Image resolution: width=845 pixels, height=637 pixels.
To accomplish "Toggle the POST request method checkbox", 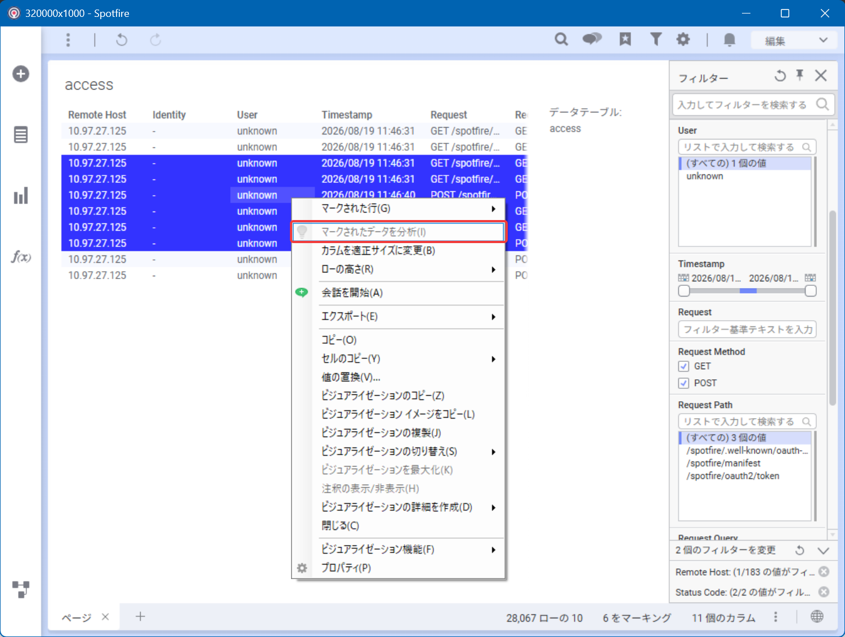I will coord(684,383).
